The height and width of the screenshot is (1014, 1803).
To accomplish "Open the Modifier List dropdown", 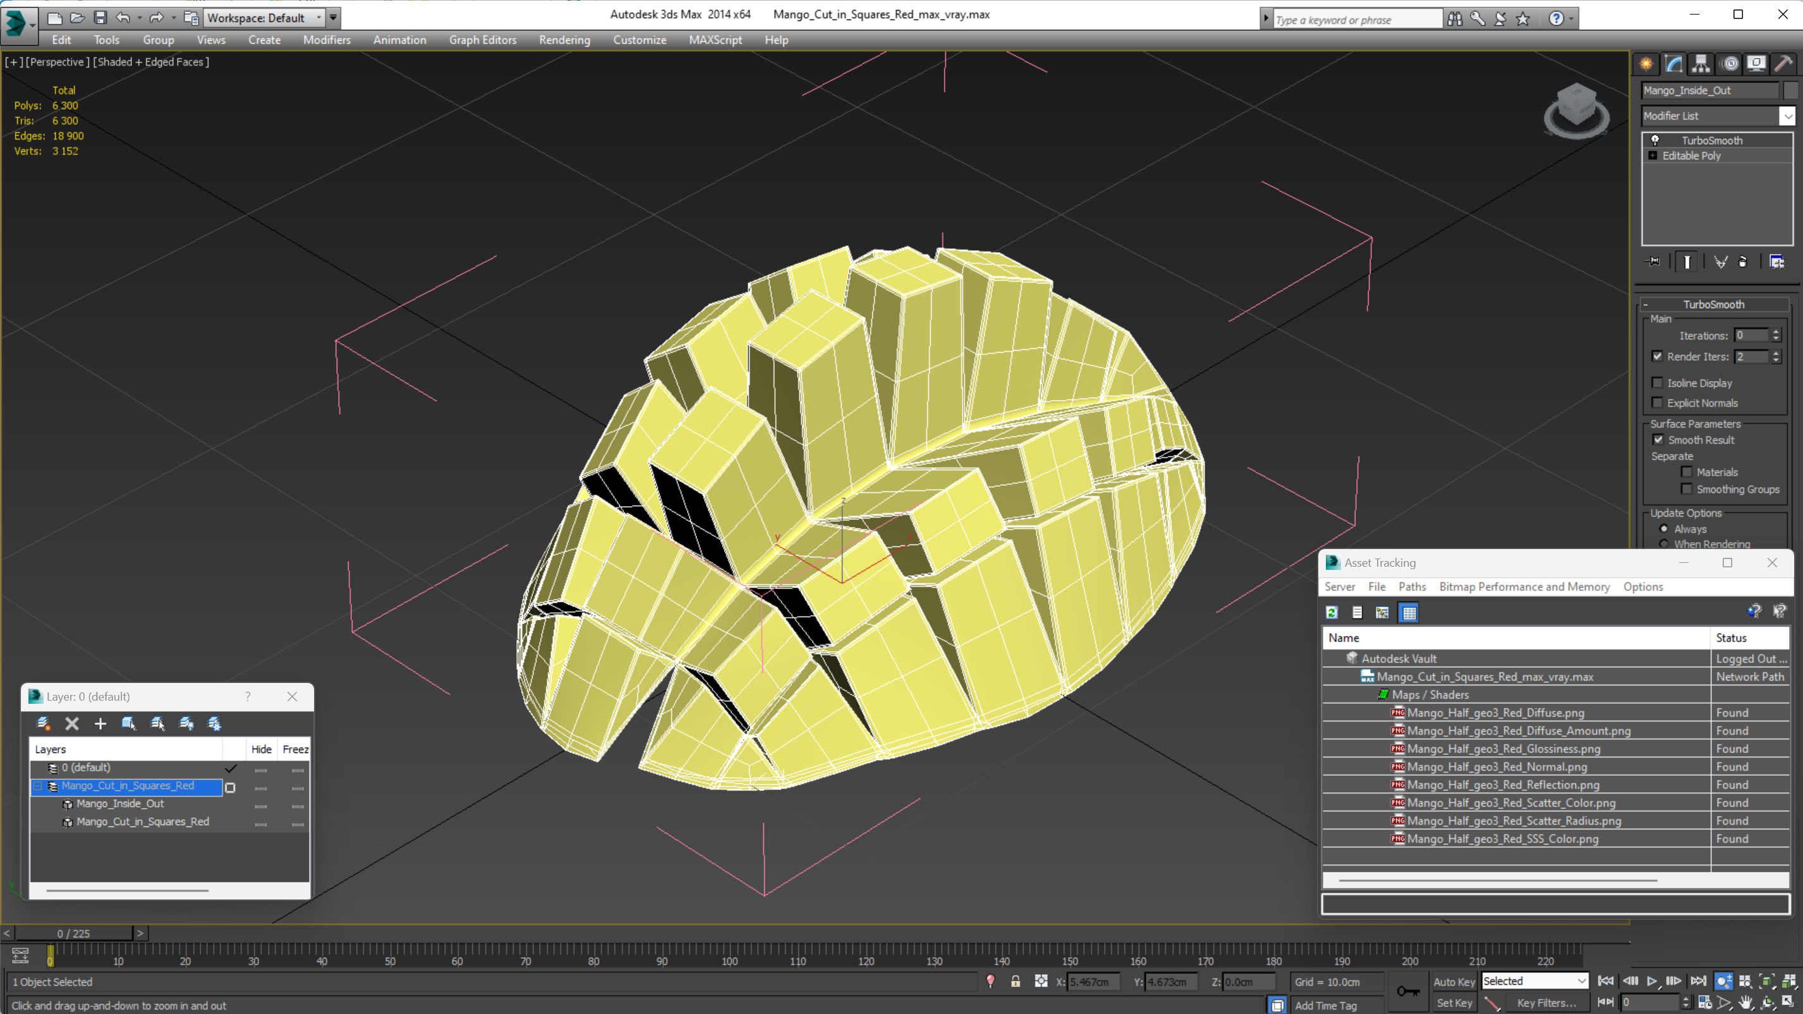I will click(x=1788, y=116).
